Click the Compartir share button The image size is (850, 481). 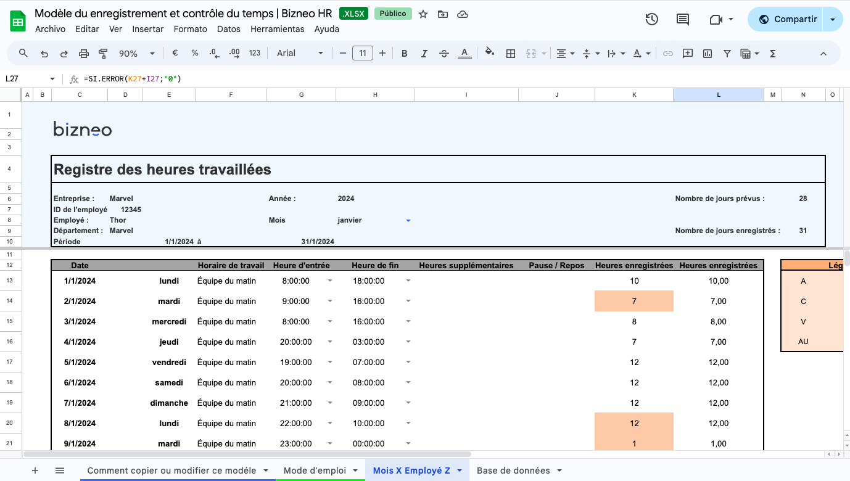click(x=788, y=19)
